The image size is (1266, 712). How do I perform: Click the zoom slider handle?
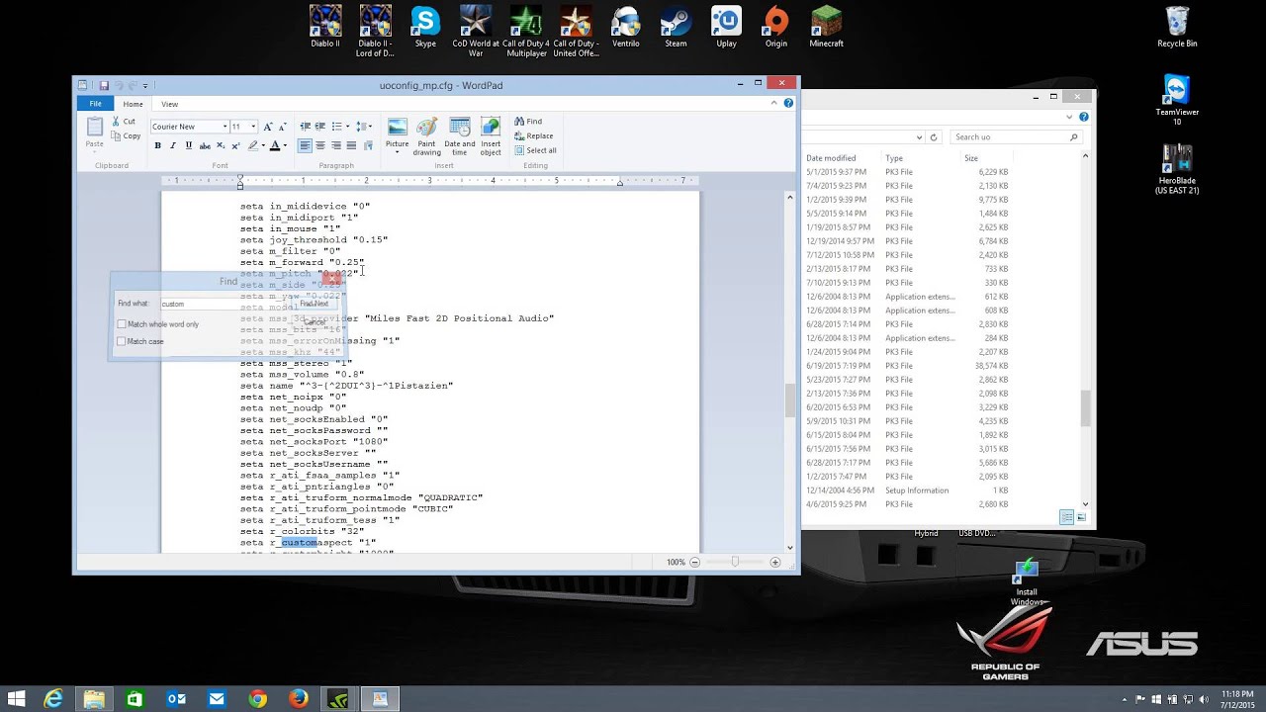[735, 562]
